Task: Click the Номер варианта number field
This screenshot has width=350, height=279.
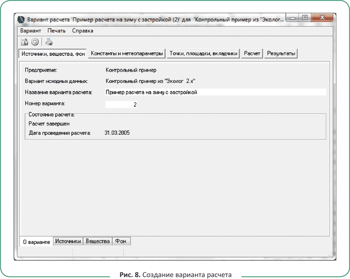Action: pyautogui.click(x=122, y=105)
